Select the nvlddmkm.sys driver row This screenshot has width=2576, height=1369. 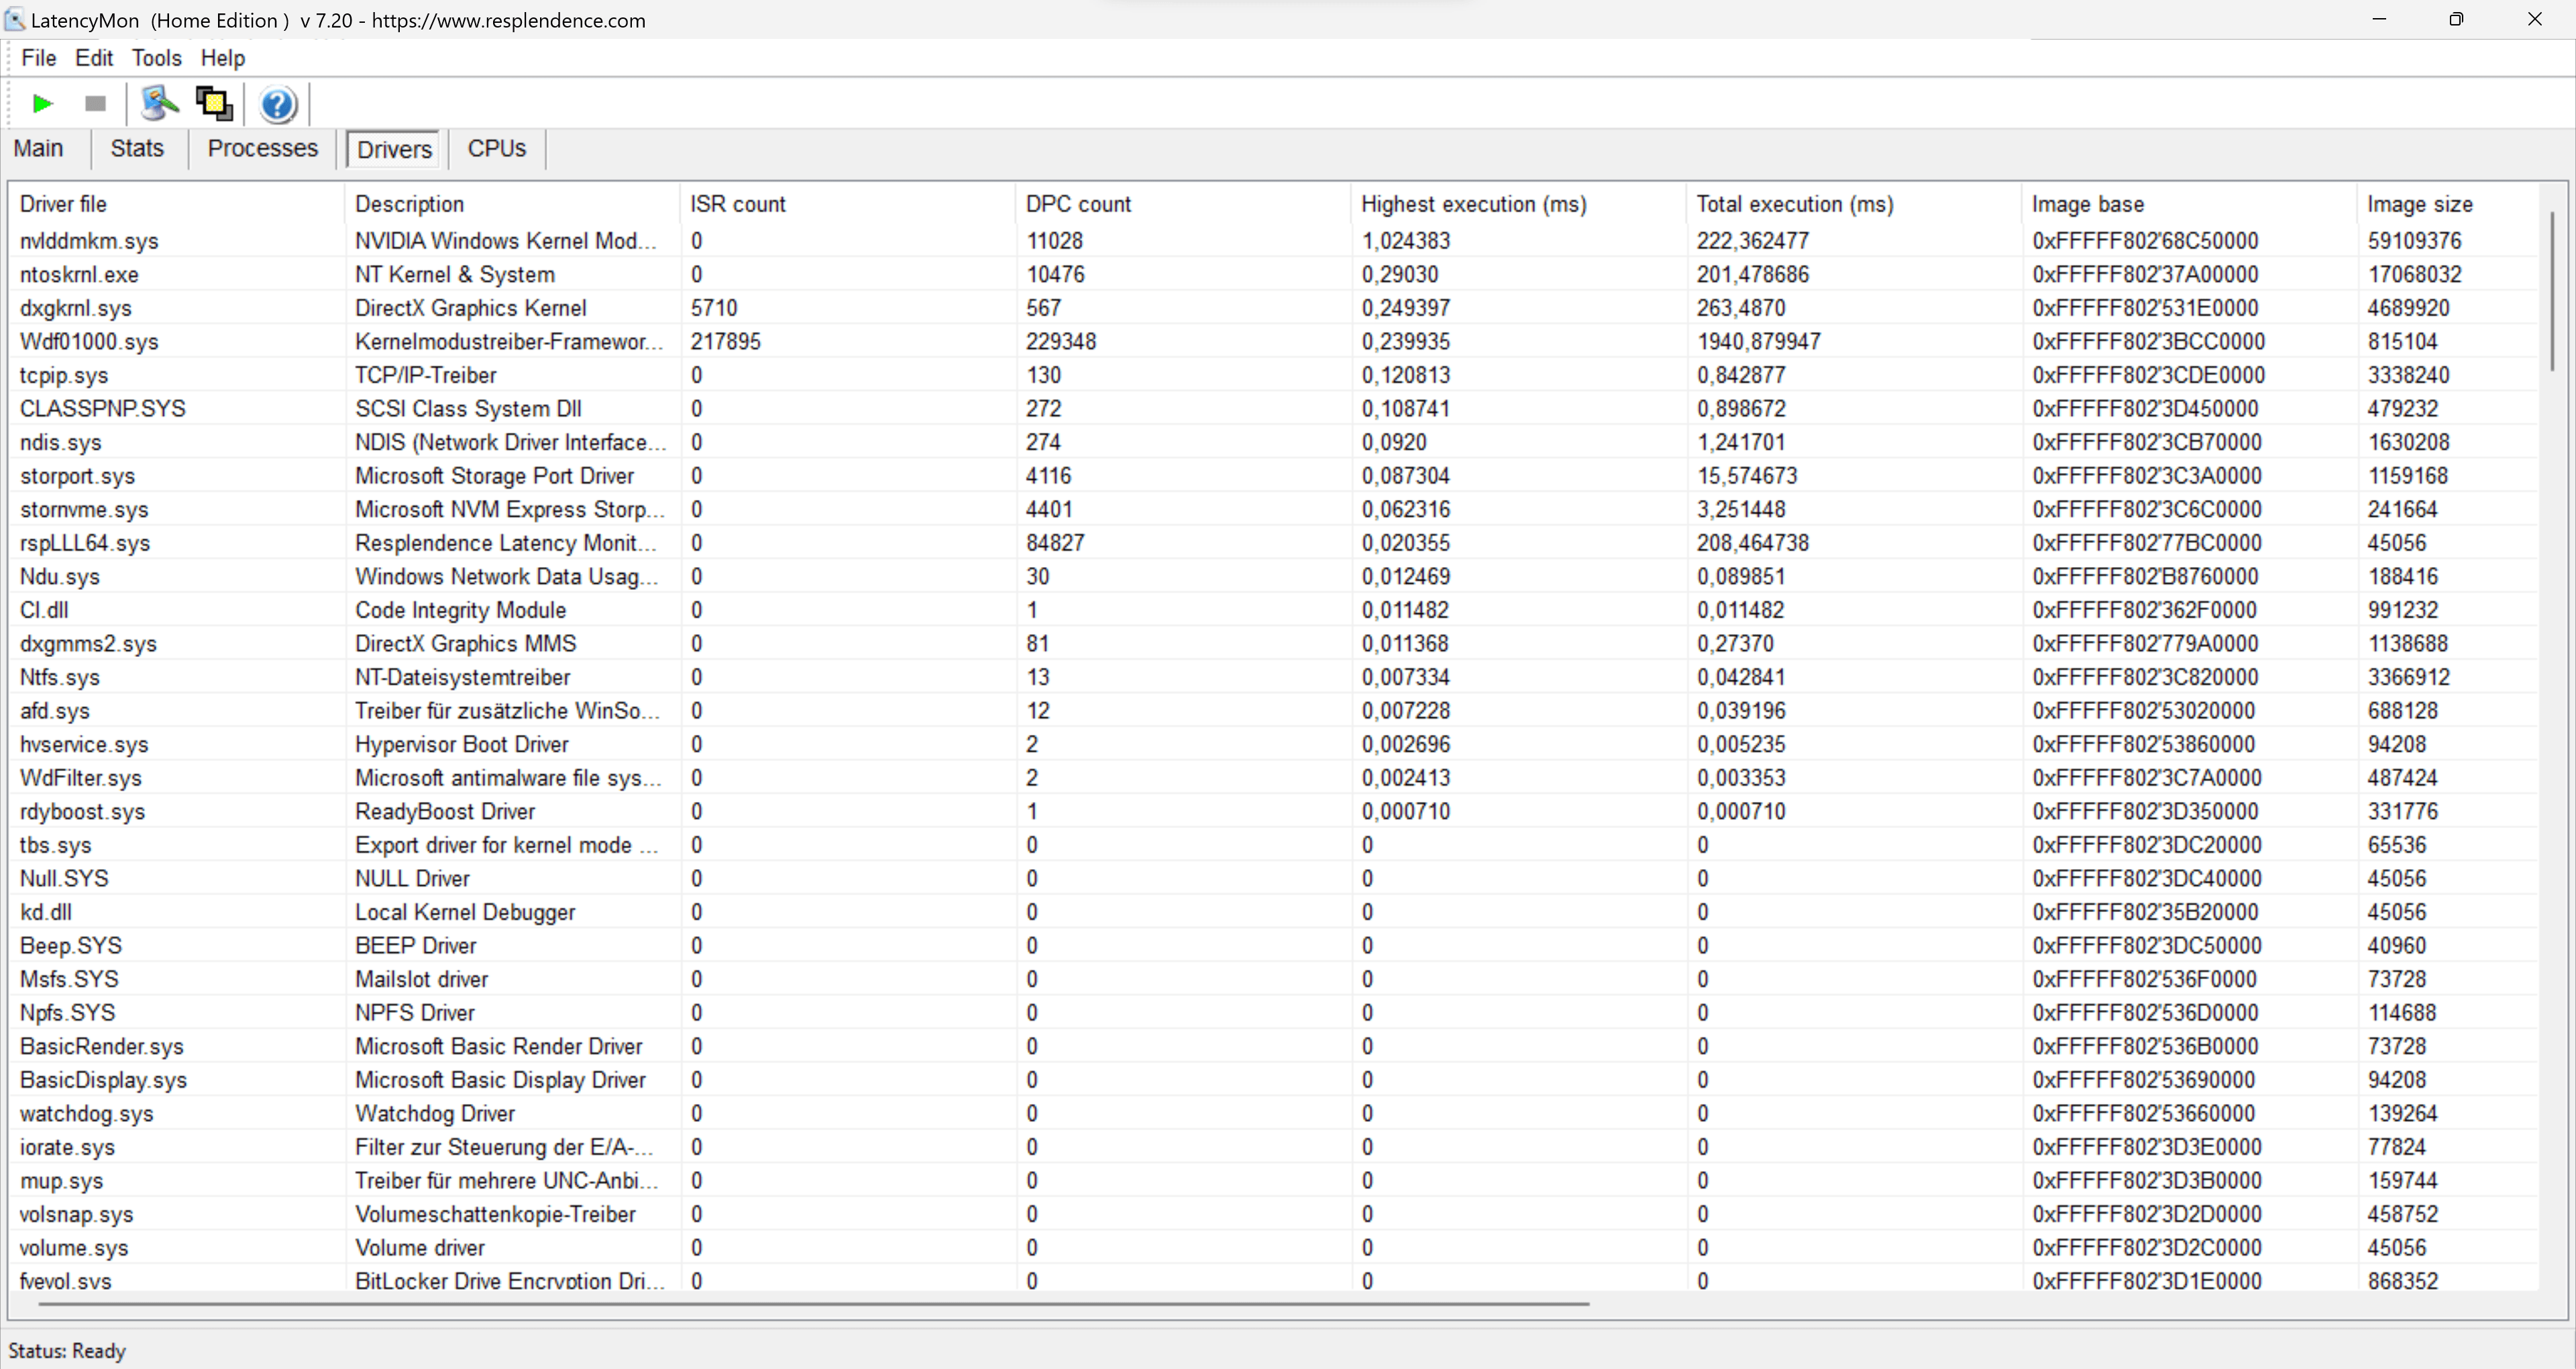point(89,241)
